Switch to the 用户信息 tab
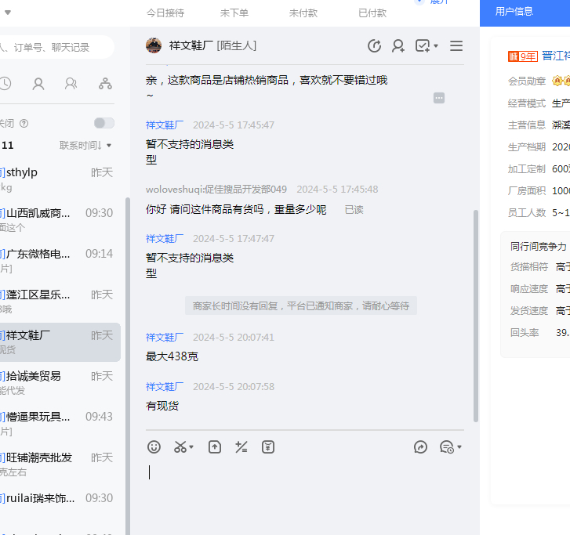The height and width of the screenshot is (535, 570). tap(514, 12)
